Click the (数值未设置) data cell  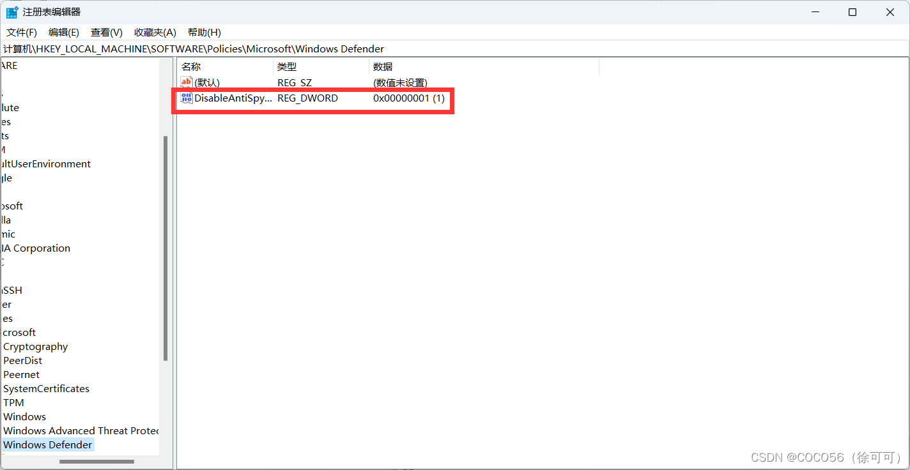pos(400,83)
